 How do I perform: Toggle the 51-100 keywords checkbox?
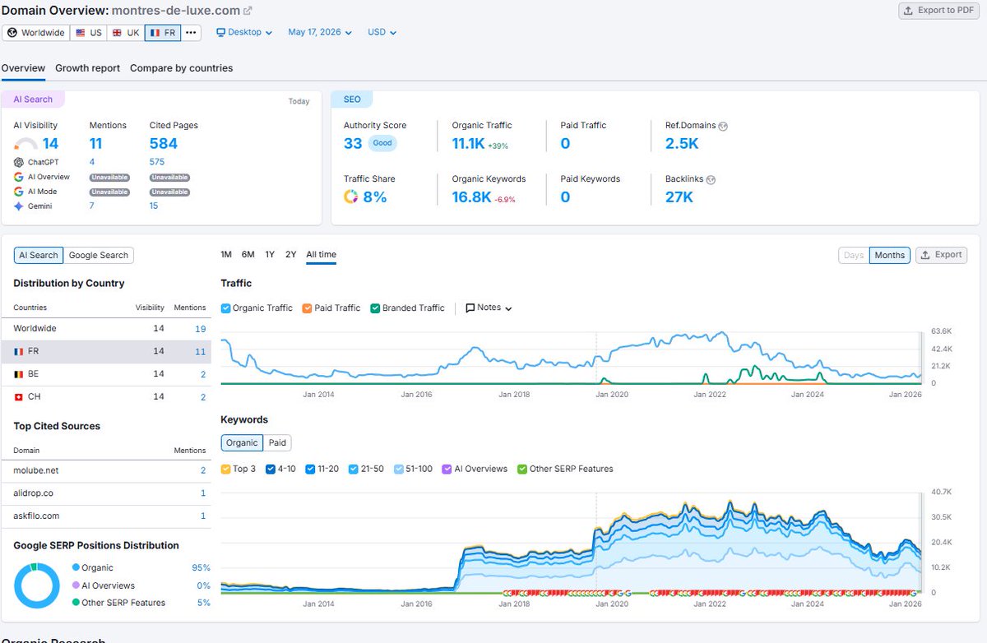pos(398,469)
